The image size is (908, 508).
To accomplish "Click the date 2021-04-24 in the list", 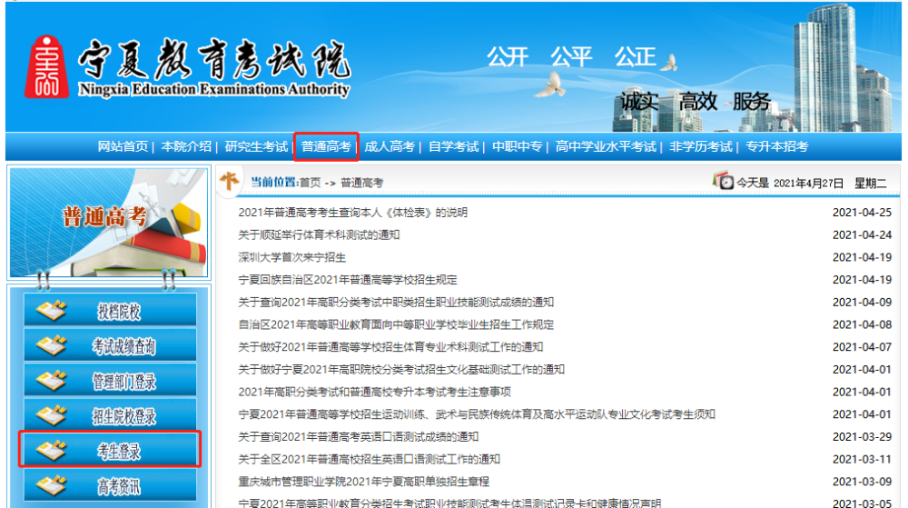I will (x=862, y=234).
